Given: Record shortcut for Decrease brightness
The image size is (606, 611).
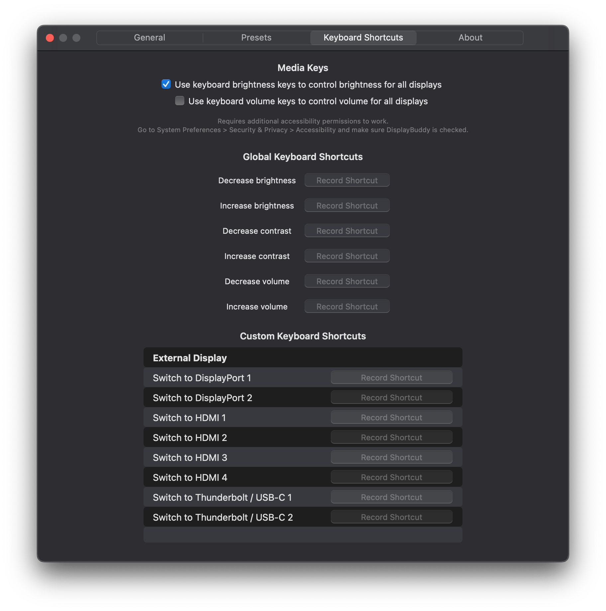Looking at the screenshot, I should click(x=347, y=180).
